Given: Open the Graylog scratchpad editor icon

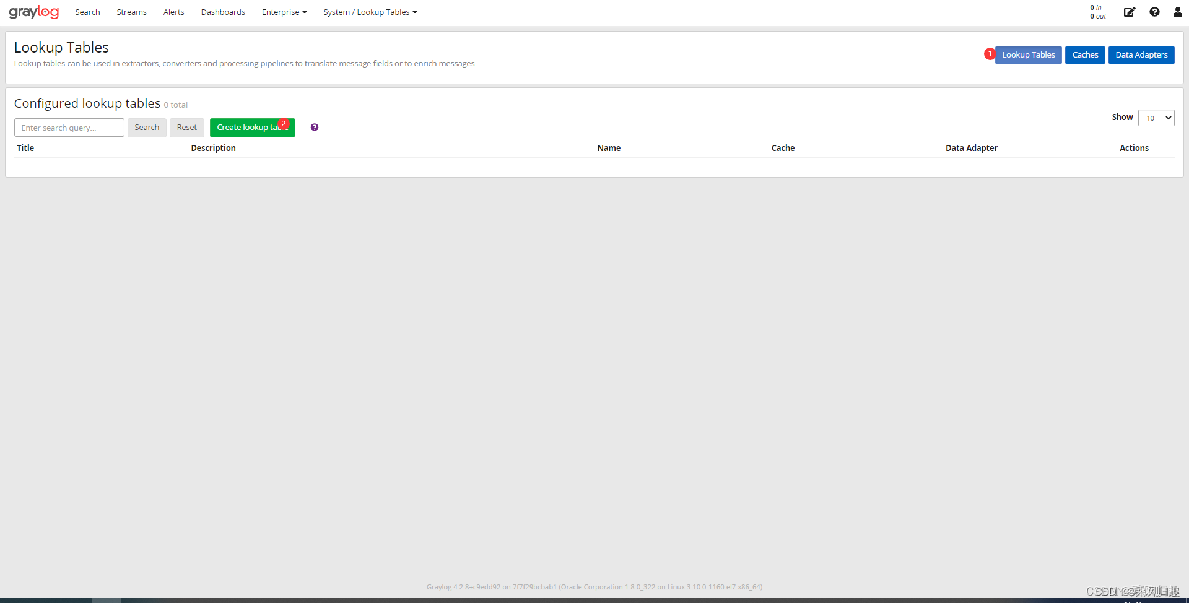Looking at the screenshot, I should pos(1130,12).
